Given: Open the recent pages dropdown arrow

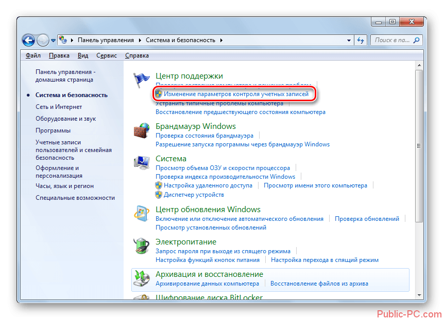Looking at the screenshot, I should [53, 40].
